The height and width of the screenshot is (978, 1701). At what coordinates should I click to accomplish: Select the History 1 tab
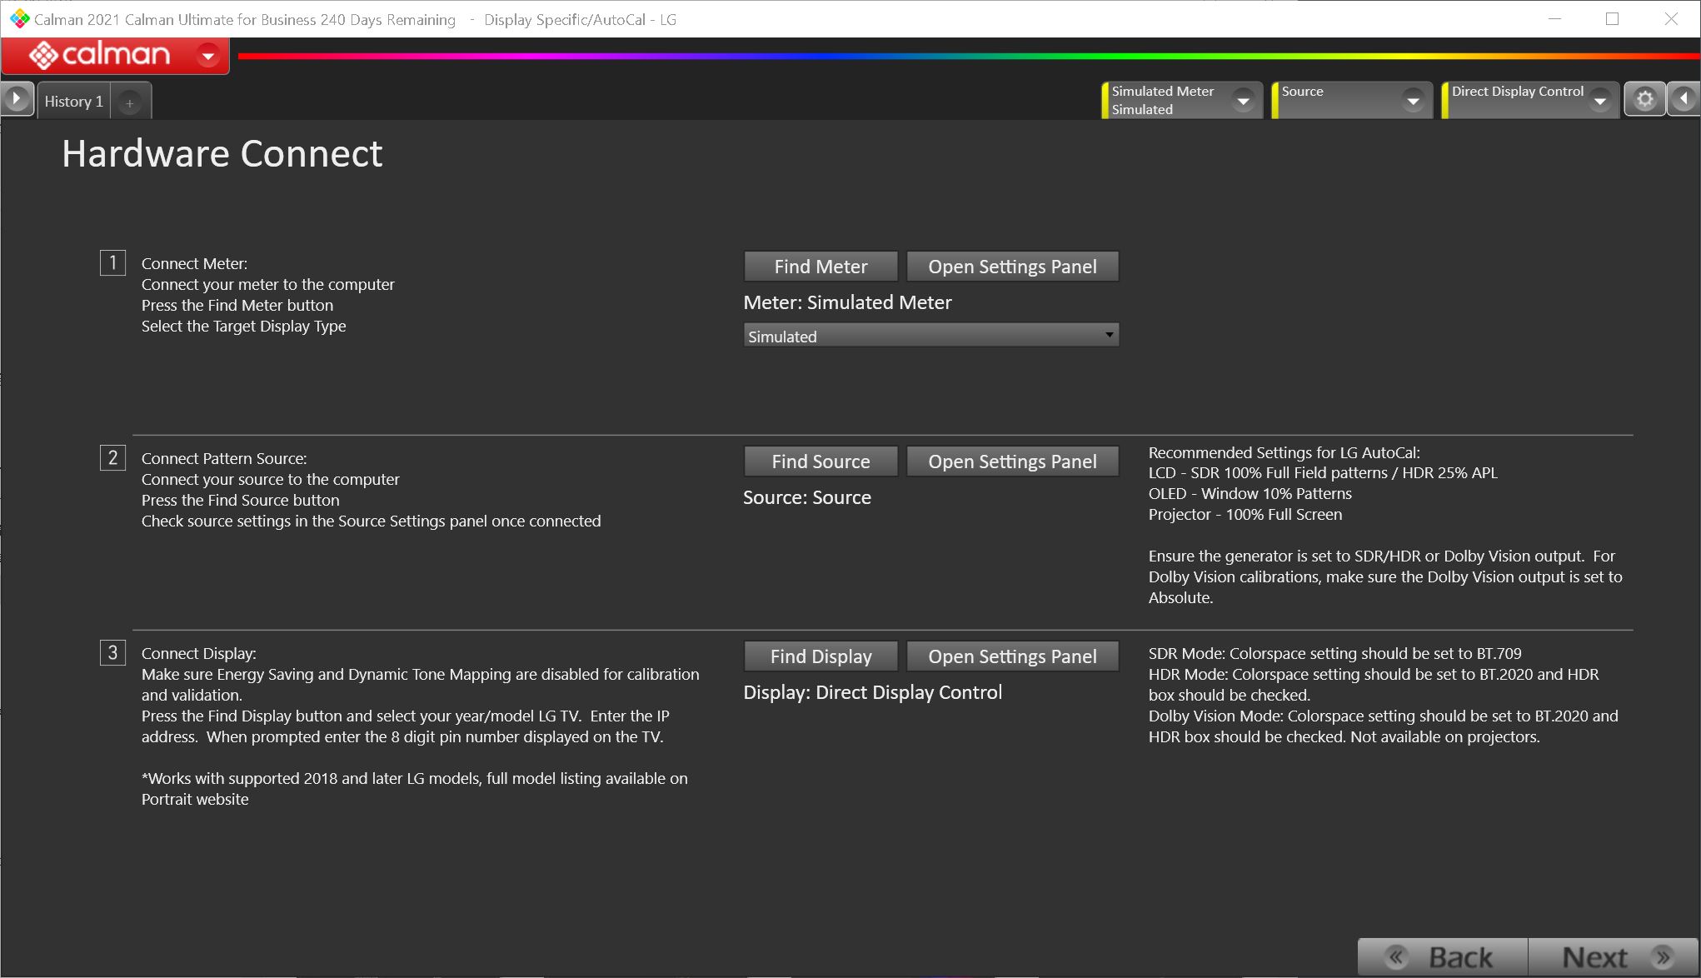[73, 102]
